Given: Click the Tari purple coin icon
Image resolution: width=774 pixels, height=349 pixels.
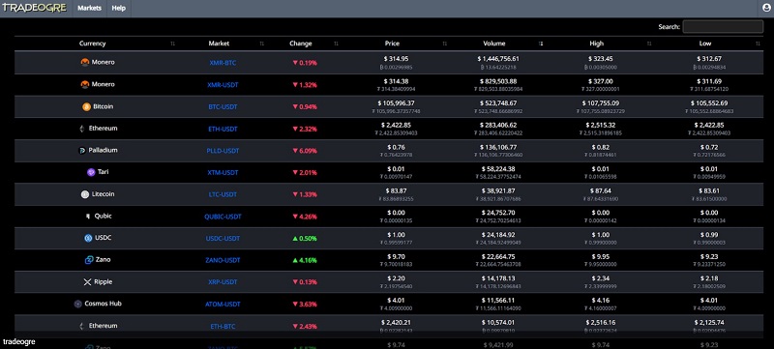Looking at the screenshot, I should pos(91,172).
